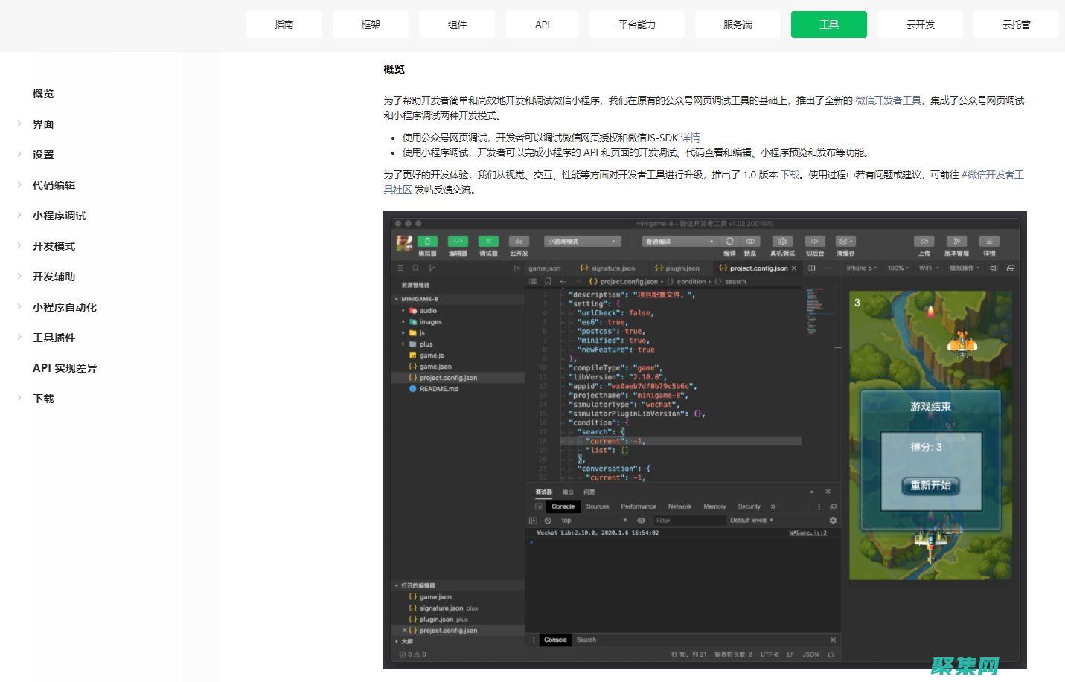The height and width of the screenshot is (682, 1065).
Task: Select the 调试器 (Debugger) icon
Action: (488, 240)
